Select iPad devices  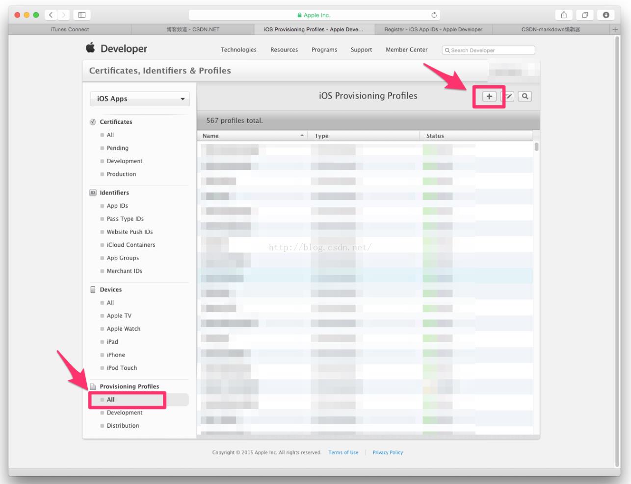tap(112, 342)
